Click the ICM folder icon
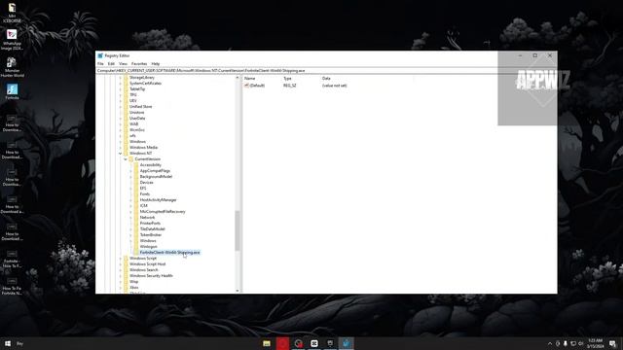Screen dimensions: 623x350 tap(136, 206)
